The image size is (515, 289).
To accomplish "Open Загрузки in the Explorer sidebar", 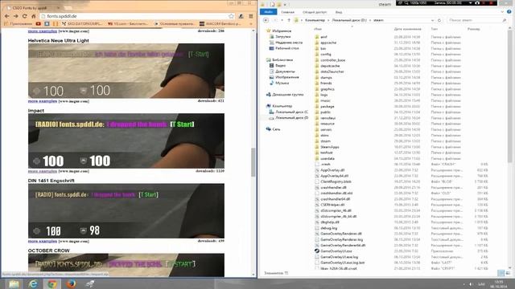I will click(282, 37).
